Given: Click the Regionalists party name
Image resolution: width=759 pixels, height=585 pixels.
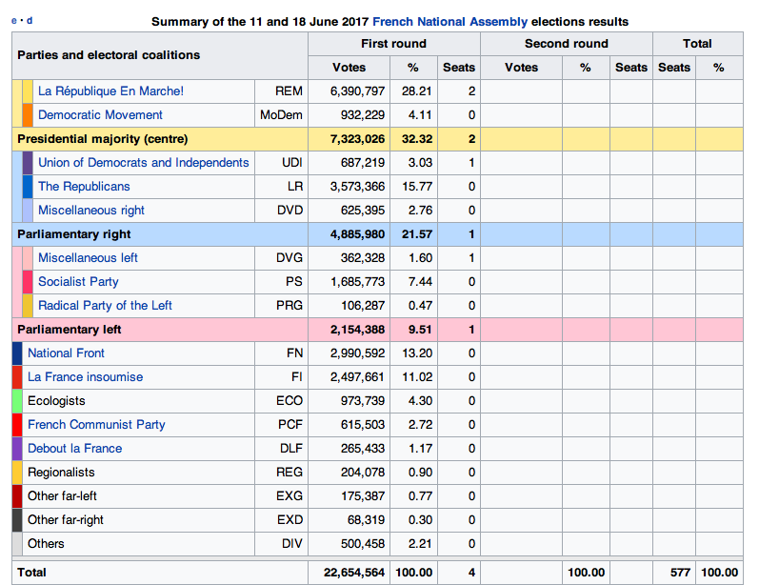Looking at the screenshot, I should [61, 472].
